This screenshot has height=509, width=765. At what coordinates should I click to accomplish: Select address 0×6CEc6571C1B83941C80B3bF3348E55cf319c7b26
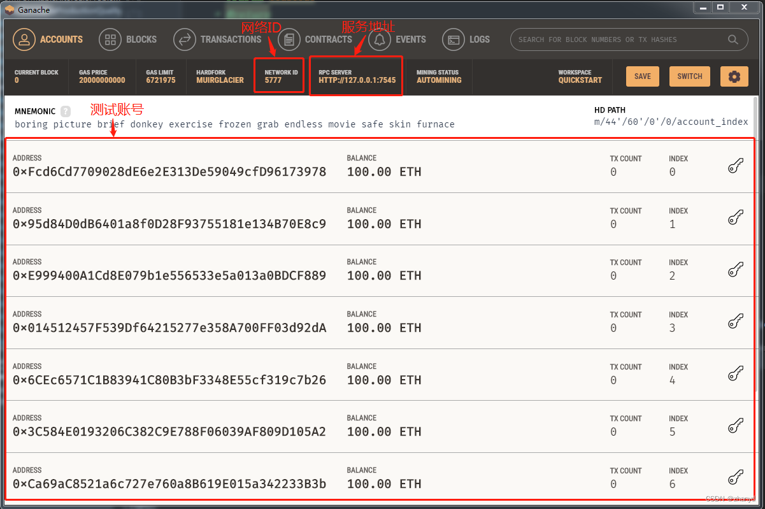tap(169, 380)
